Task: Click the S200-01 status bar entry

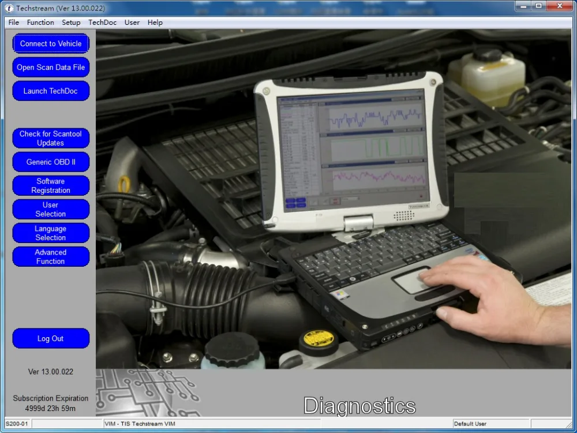Action: (17, 424)
